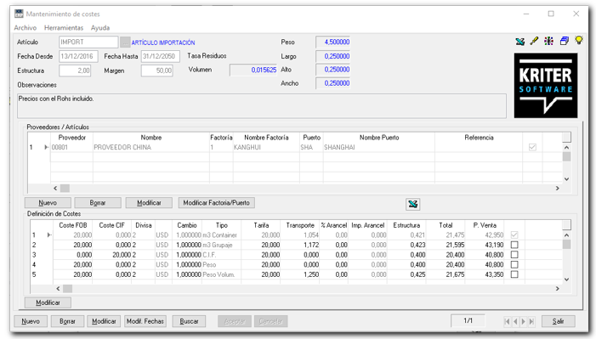The image size is (596, 339).
Task: Click the Peso value 4,500000
Action: [332, 42]
